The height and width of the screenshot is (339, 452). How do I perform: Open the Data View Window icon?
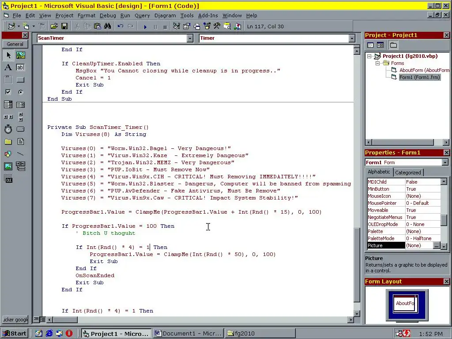(x=227, y=26)
